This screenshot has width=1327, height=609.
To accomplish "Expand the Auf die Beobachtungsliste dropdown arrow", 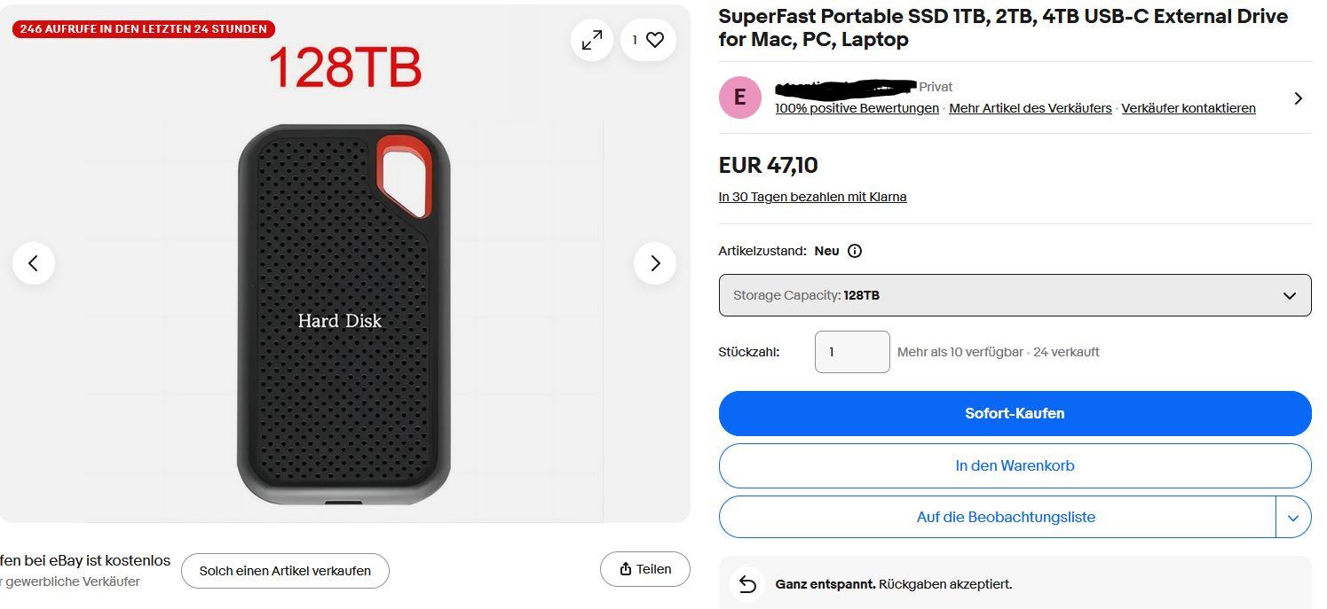I will [x=1294, y=516].
